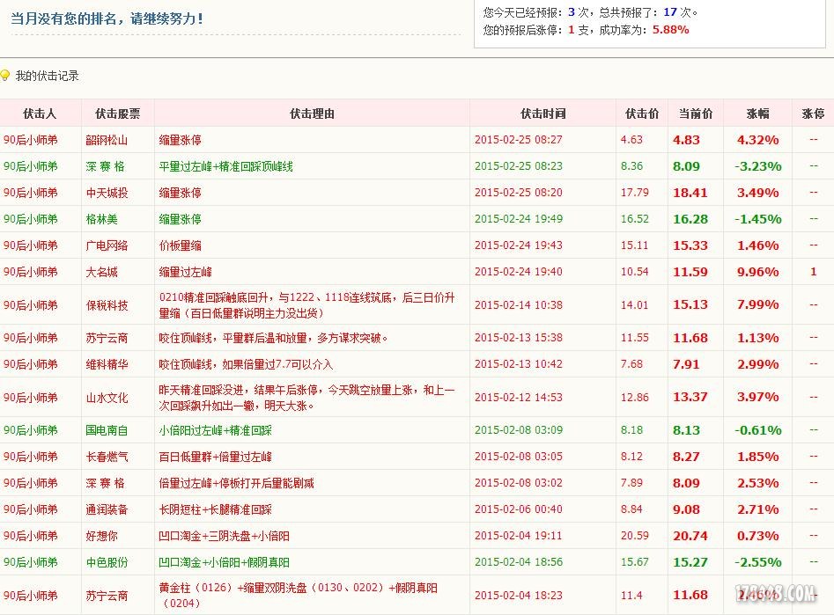Screen dimensions: 834x615
Task: Click 苏宁云商 in the 2015-02-04 18:23 row
Action: click(107, 596)
